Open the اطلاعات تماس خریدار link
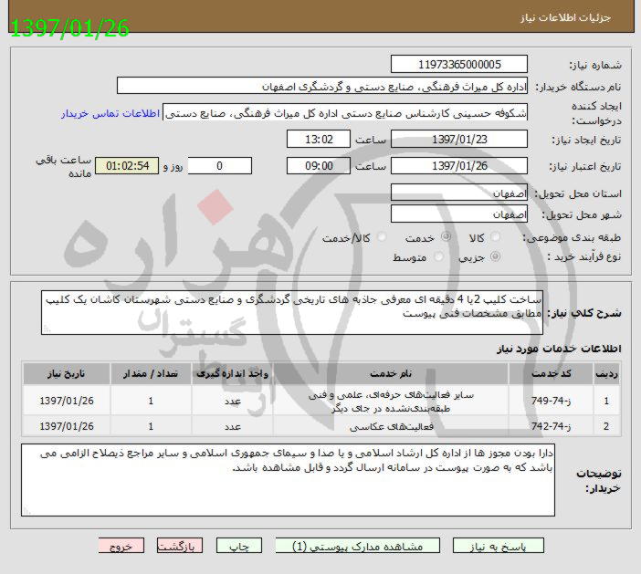 (x=110, y=113)
